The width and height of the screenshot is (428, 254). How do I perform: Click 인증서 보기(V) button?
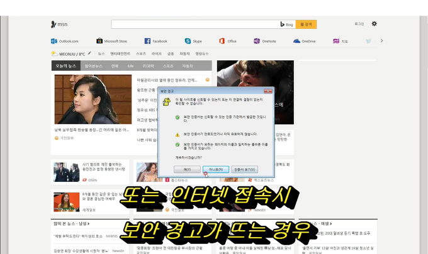coord(245,169)
